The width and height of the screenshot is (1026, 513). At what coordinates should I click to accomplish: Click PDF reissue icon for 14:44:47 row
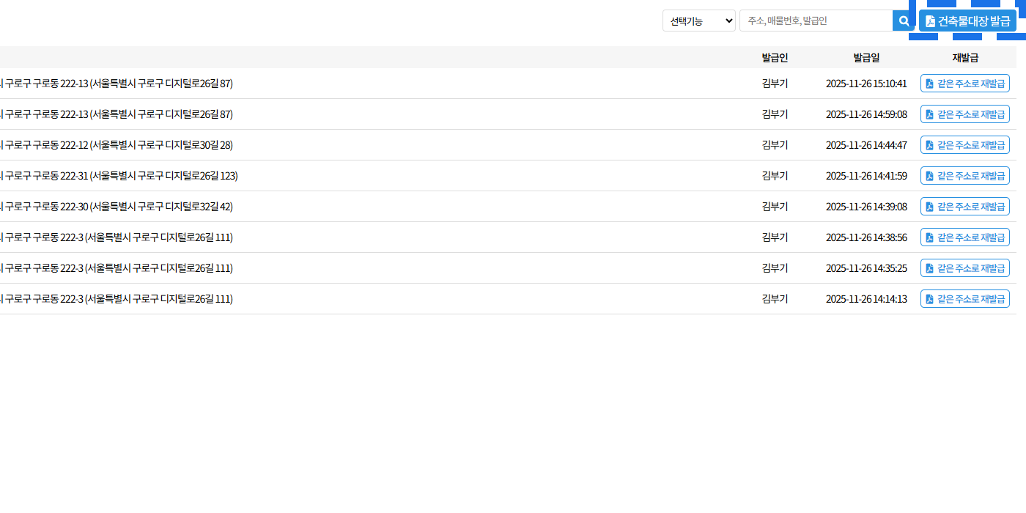point(929,145)
